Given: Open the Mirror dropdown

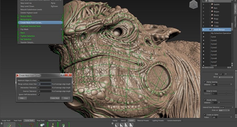Looking at the screenshot, I should coord(226,77).
